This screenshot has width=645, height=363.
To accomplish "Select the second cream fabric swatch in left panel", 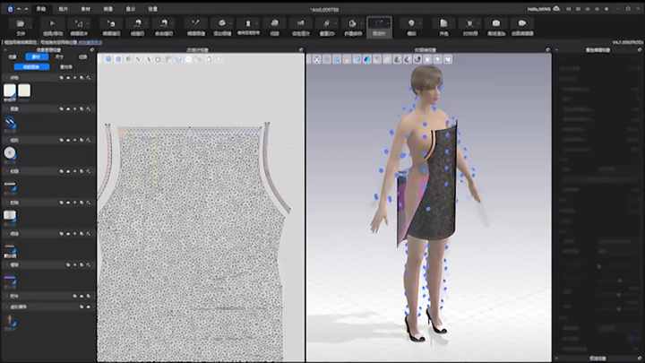I will [24, 91].
